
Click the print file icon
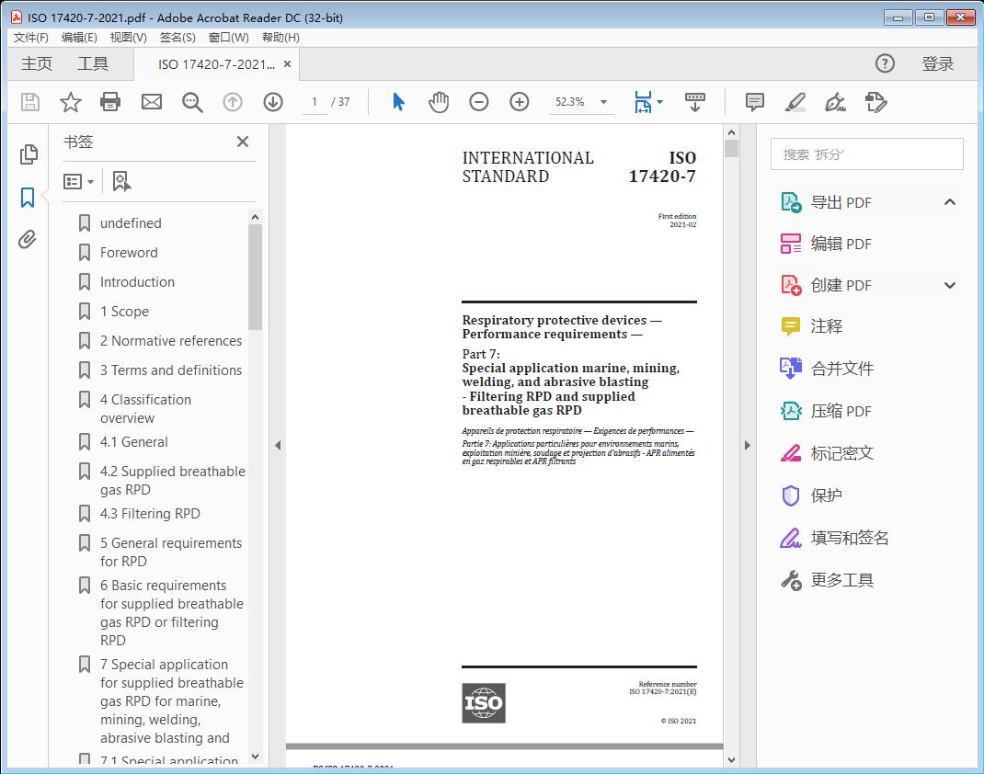[x=110, y=102]
